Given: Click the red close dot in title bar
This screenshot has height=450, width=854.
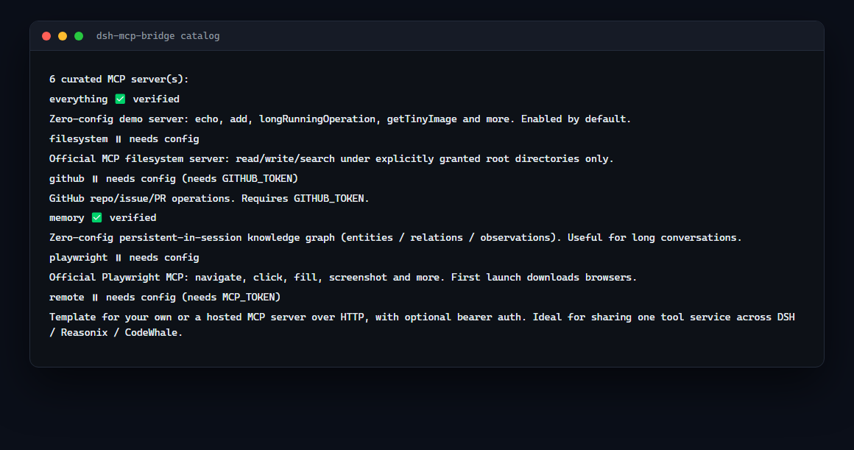Looking at the screenshot, I should pyautogui.click(x=46, y=36).
